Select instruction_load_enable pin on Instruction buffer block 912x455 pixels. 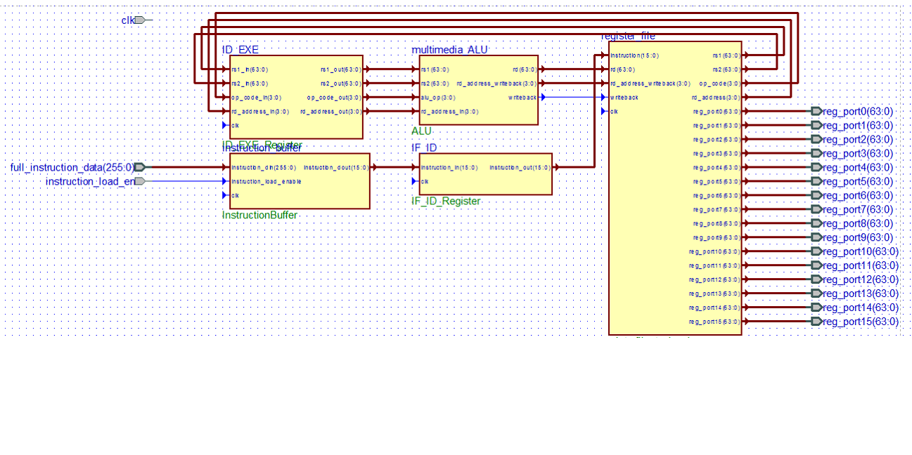tap(266, 182)
